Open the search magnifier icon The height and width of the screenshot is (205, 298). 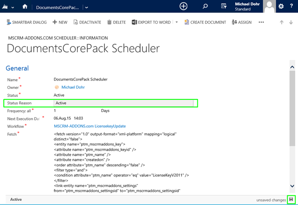[205, 6]
